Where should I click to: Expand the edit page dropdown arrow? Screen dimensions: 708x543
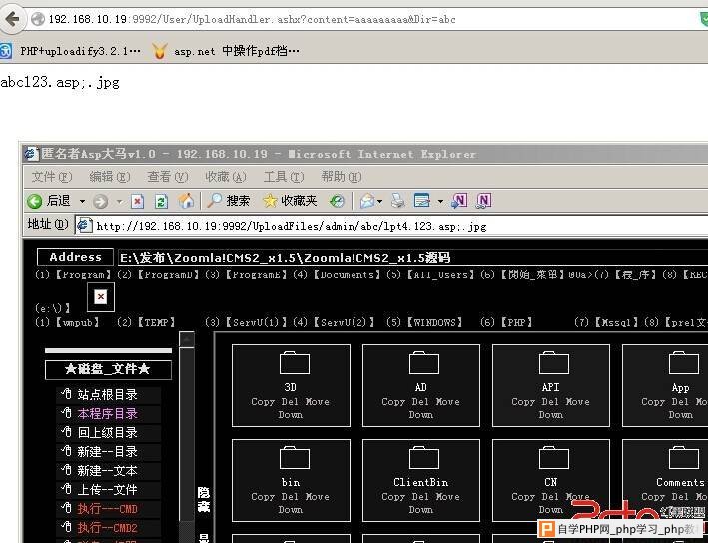[440, 201]
